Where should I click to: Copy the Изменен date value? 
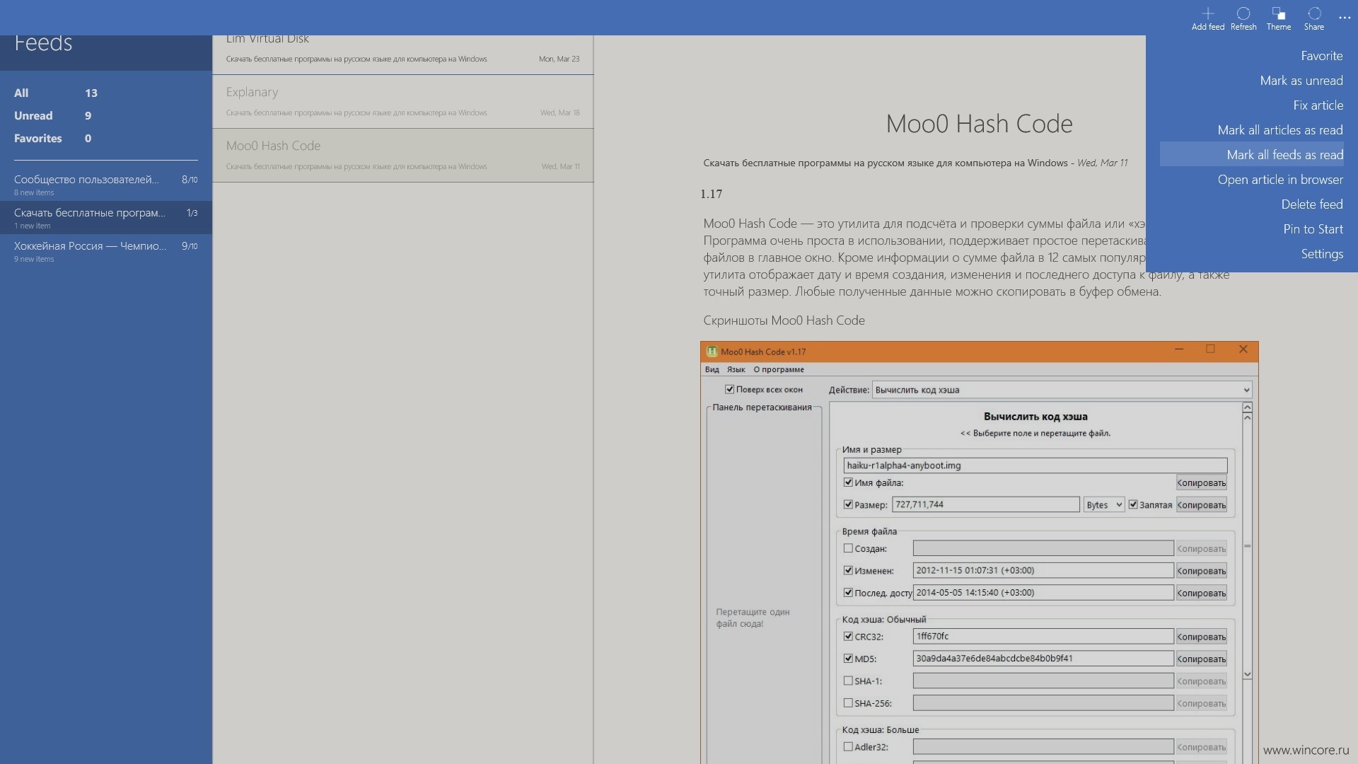(1201, 570)
